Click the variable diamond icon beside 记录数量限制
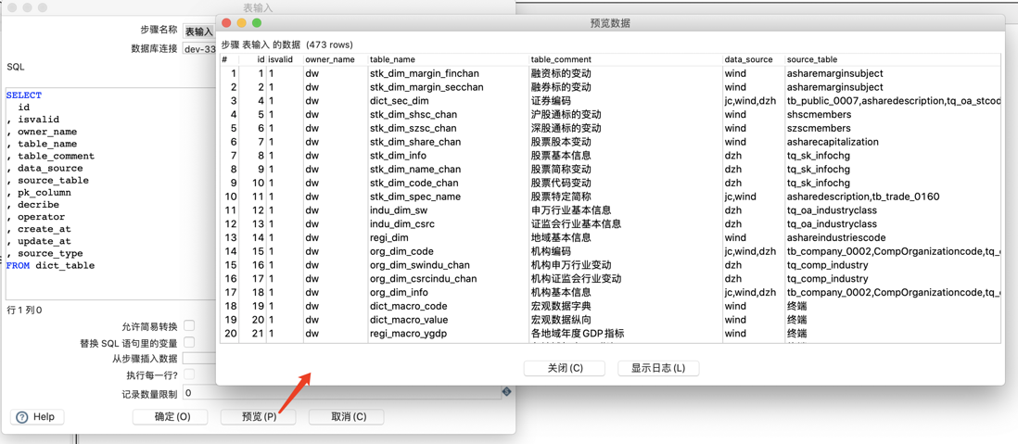The width and height of the screenshot is (1018, 444). (506, 391)
